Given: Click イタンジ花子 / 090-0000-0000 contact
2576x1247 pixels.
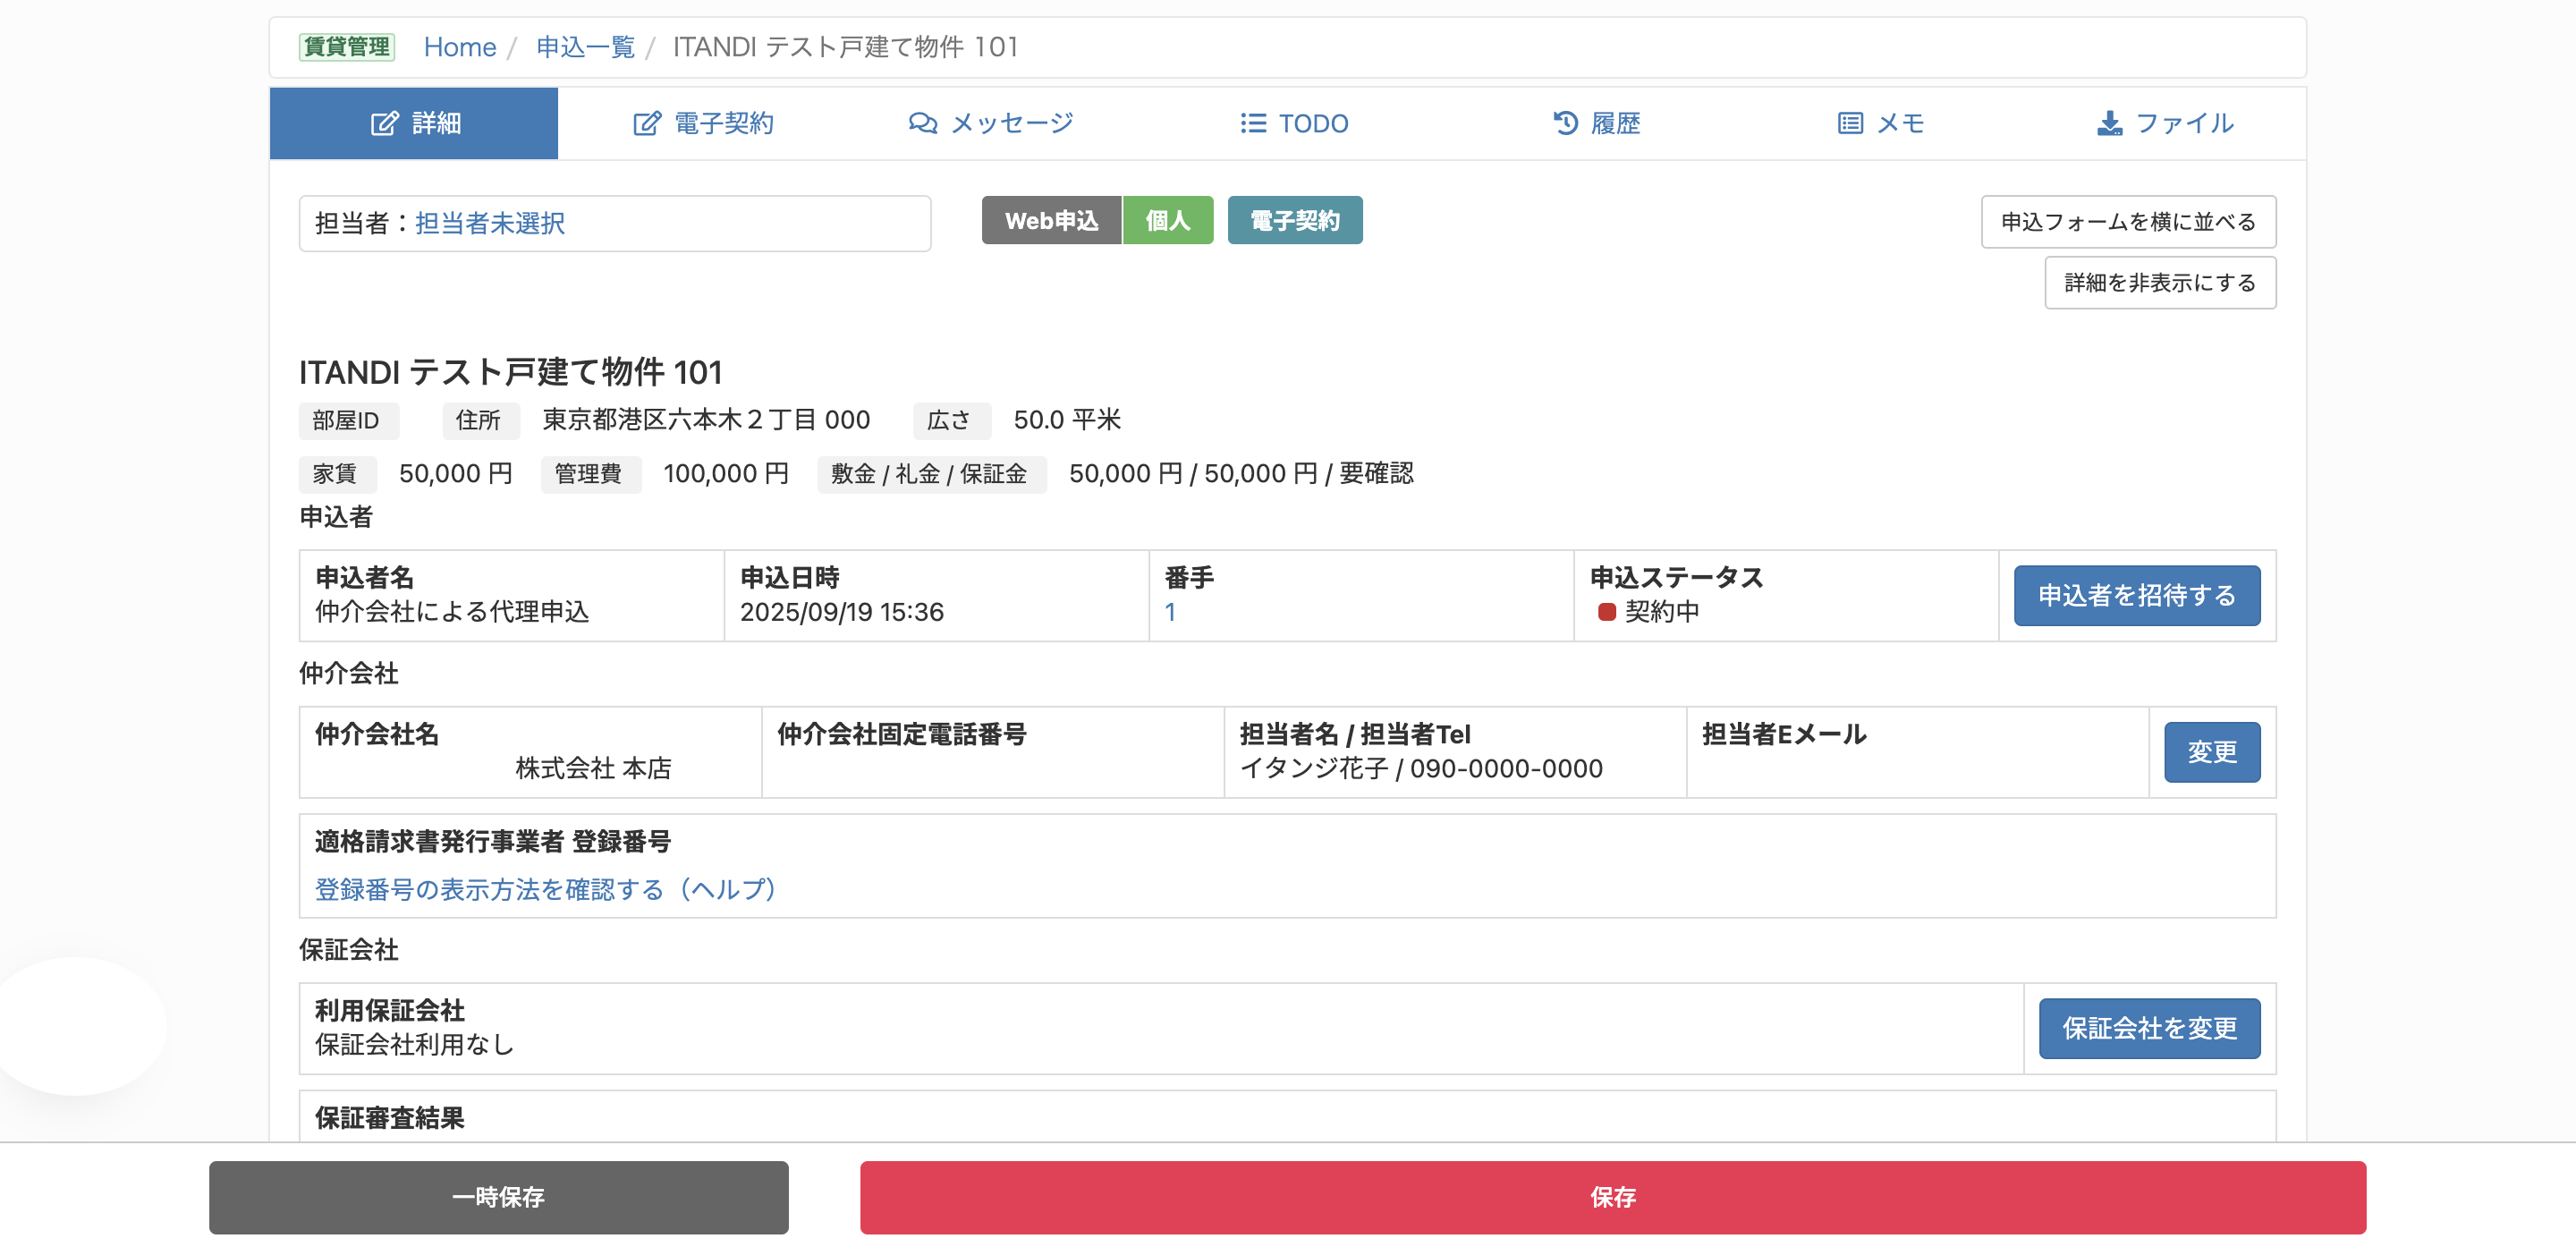Looking at the screenshot, I should click(1421, 768).
